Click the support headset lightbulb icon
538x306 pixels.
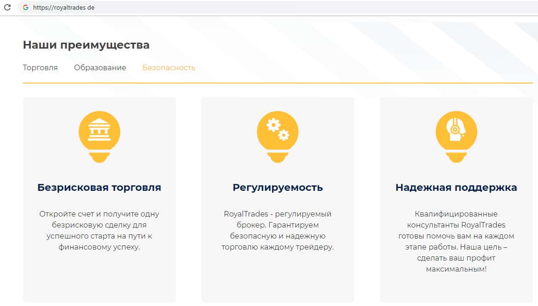456,137
